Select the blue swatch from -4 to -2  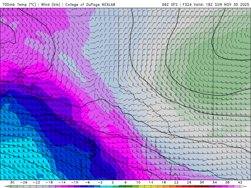click(97, 186)
